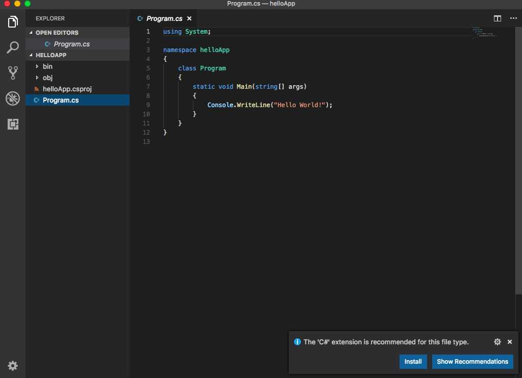
Task: Click the Console.WriteLine statement
Action: [x=269, y=105]
